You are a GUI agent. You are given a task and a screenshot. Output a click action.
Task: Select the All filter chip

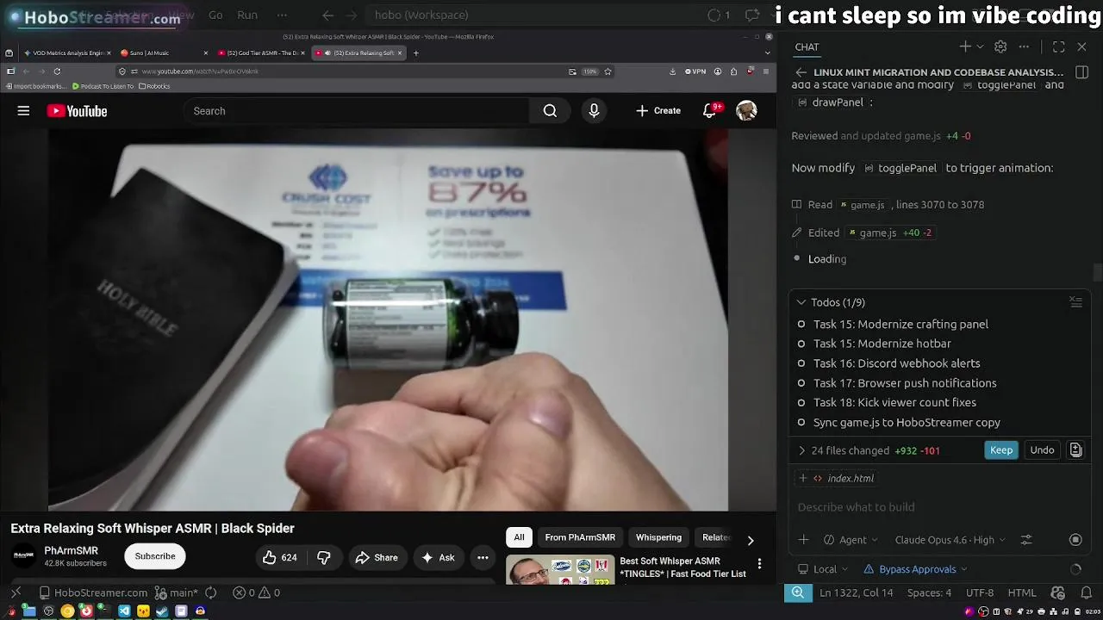click(519, 537)
